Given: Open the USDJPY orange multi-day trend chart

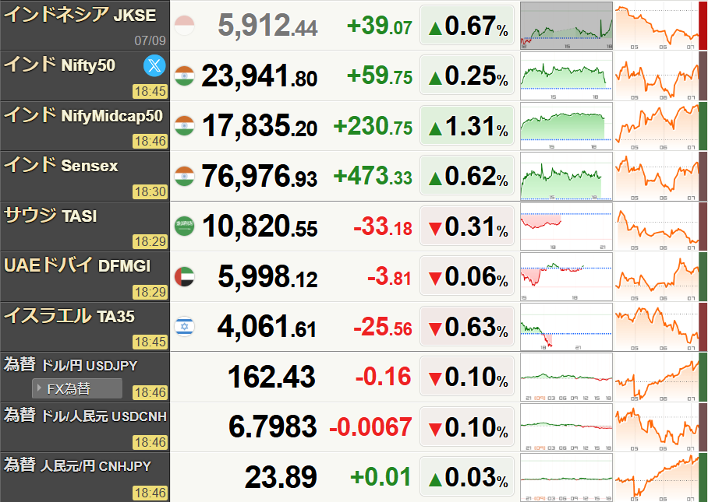Looking at the screenshot, I should tap(657, 377).
